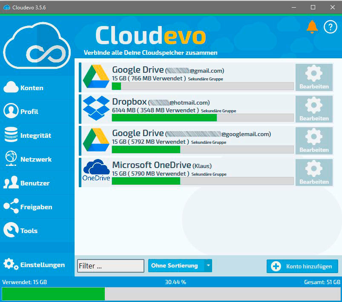Click the Konten cloud icon in sidebar
Image resolution: width=342 pixels, height=302 pixels.
[x=11, y=87]
